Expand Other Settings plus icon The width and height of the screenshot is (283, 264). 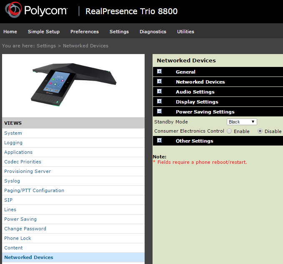[x=159, y=141]
